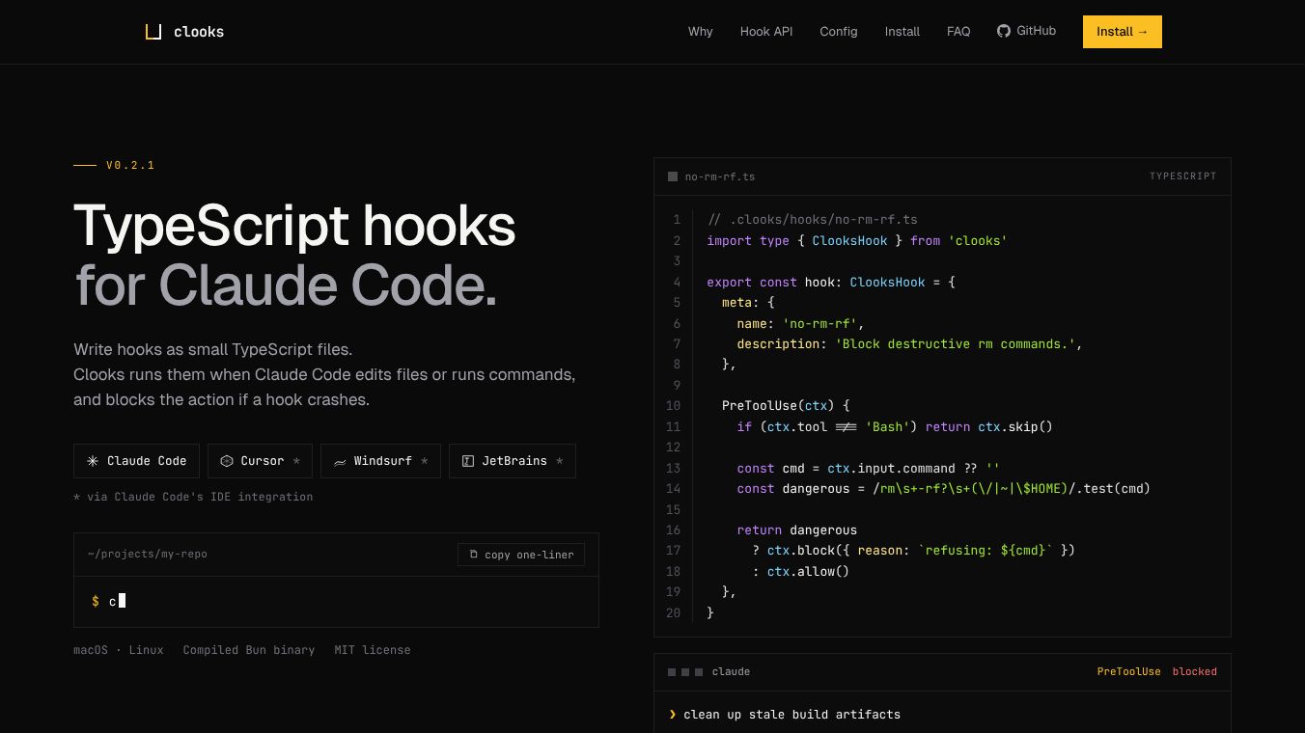Click the ': ctx.allow()' code line

(x=800, y=572)
